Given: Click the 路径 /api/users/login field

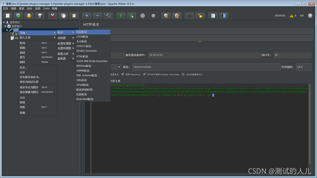Looking at the screenshot, I should click(207, 67).
